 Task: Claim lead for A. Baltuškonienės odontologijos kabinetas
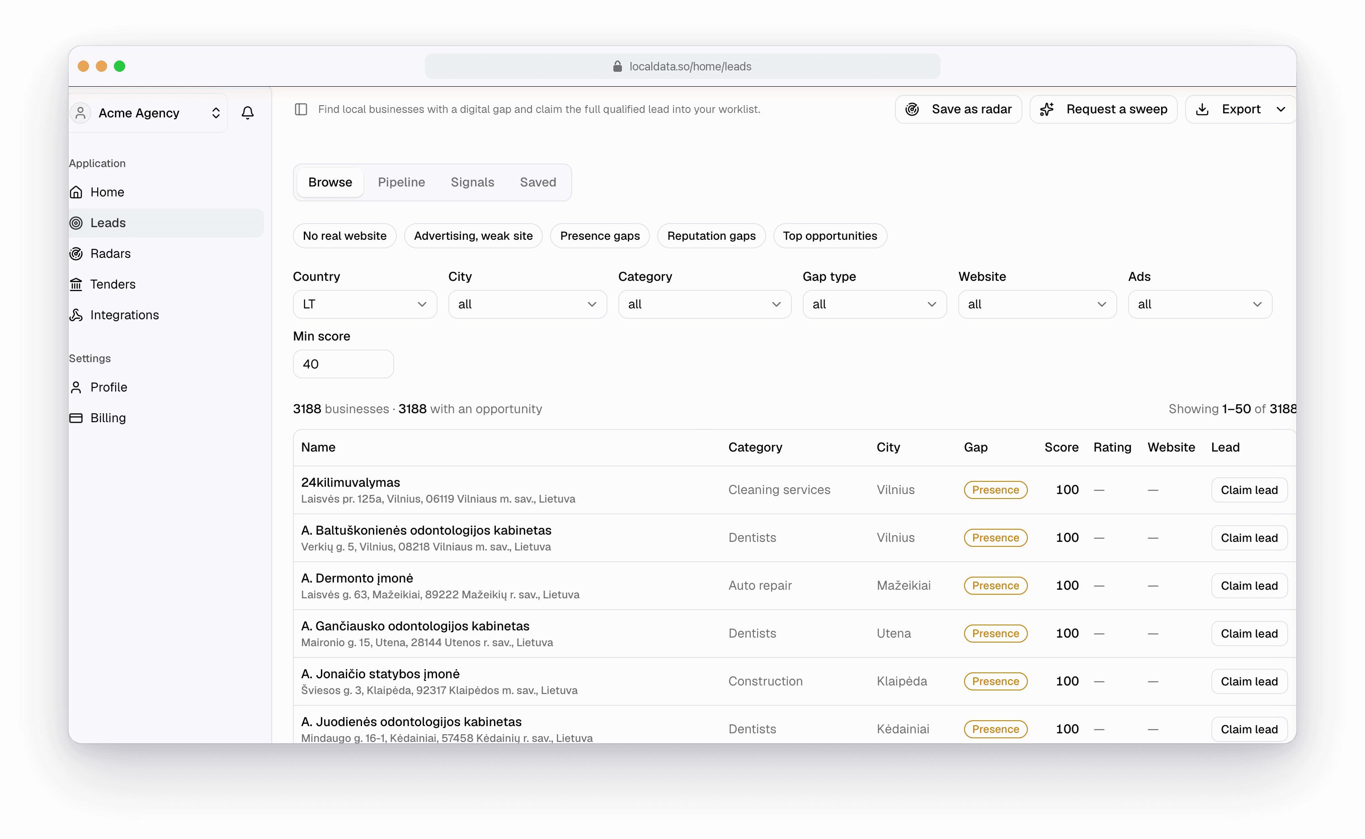1249,538
